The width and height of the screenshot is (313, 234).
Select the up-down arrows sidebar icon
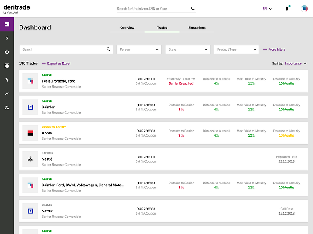(7, 80)
